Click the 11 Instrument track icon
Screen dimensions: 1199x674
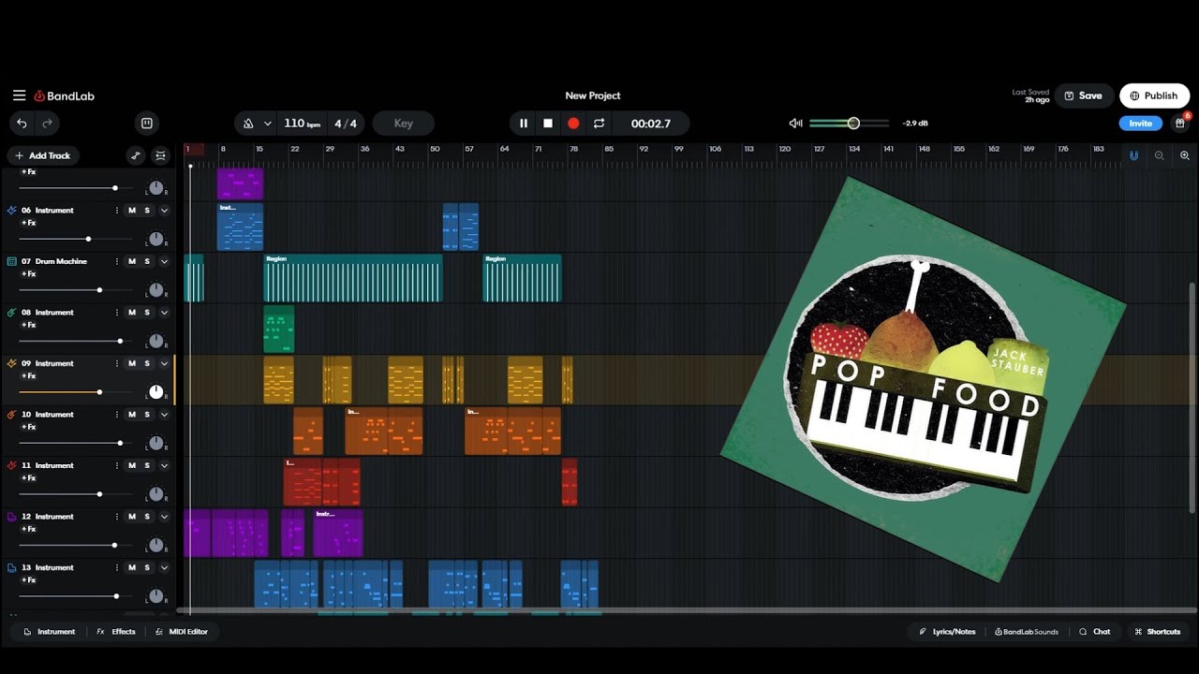click(x=12, y=465)
